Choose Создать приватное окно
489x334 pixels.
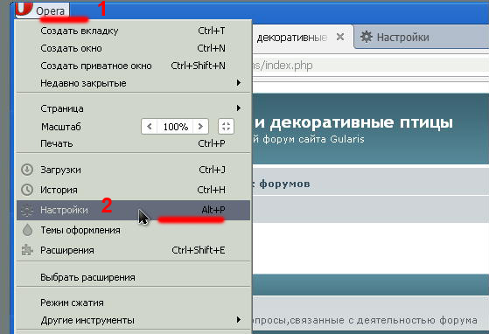[134, 66]
